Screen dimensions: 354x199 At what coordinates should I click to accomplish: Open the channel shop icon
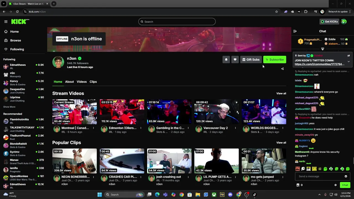[298, 185]
